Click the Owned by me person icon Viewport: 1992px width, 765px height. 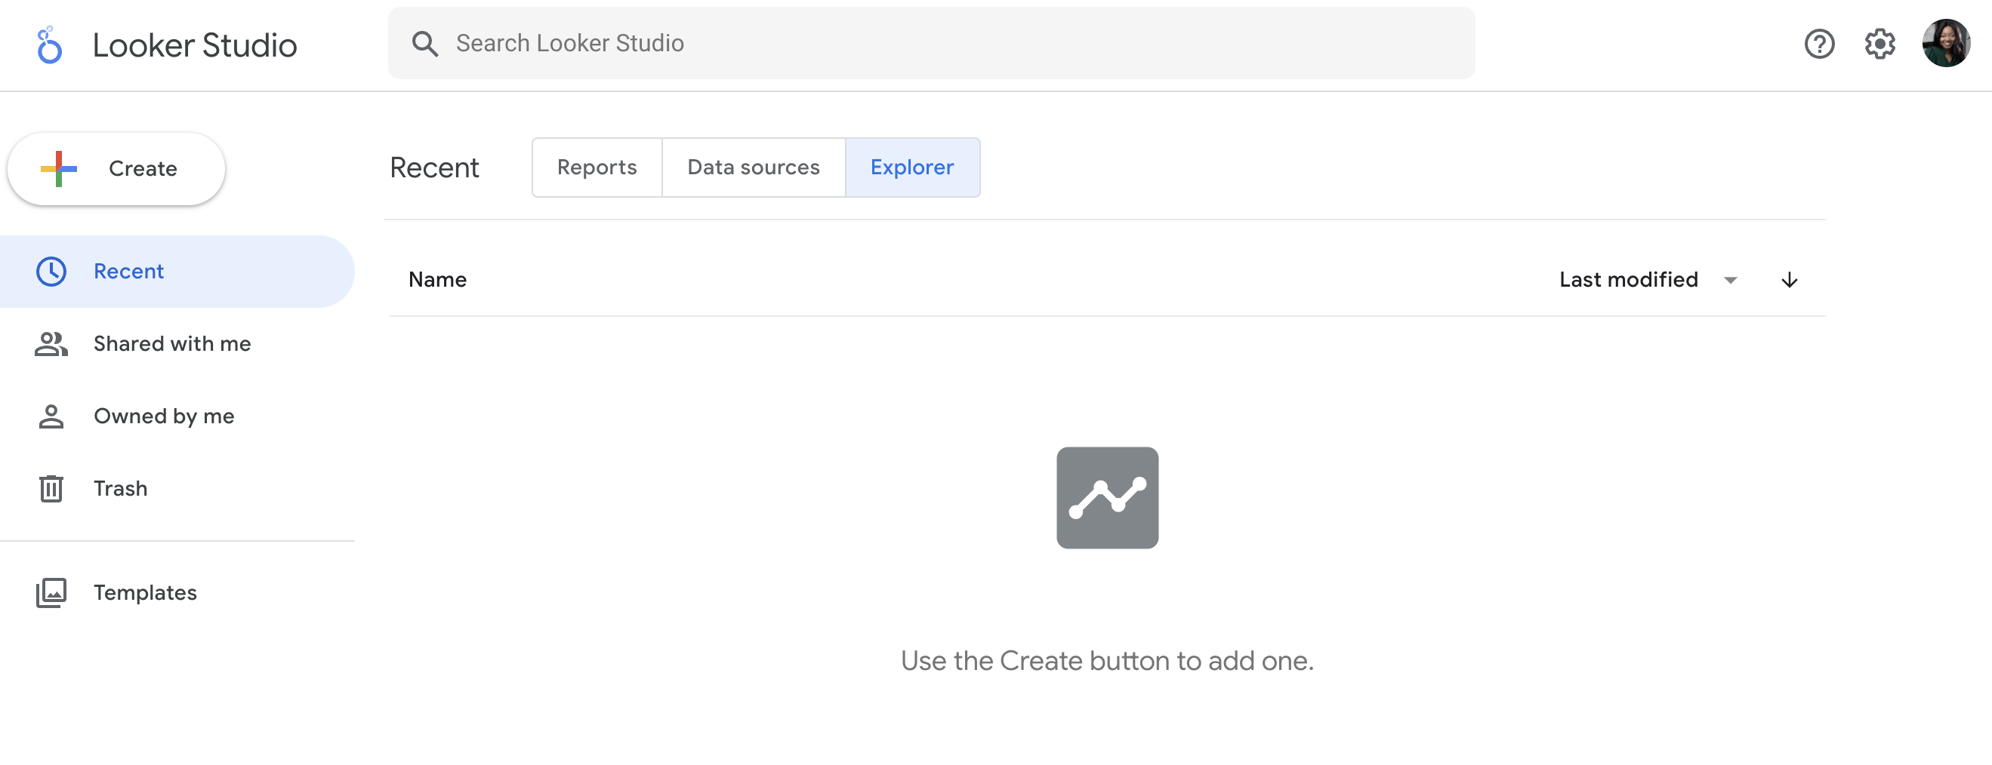[51, 416]
